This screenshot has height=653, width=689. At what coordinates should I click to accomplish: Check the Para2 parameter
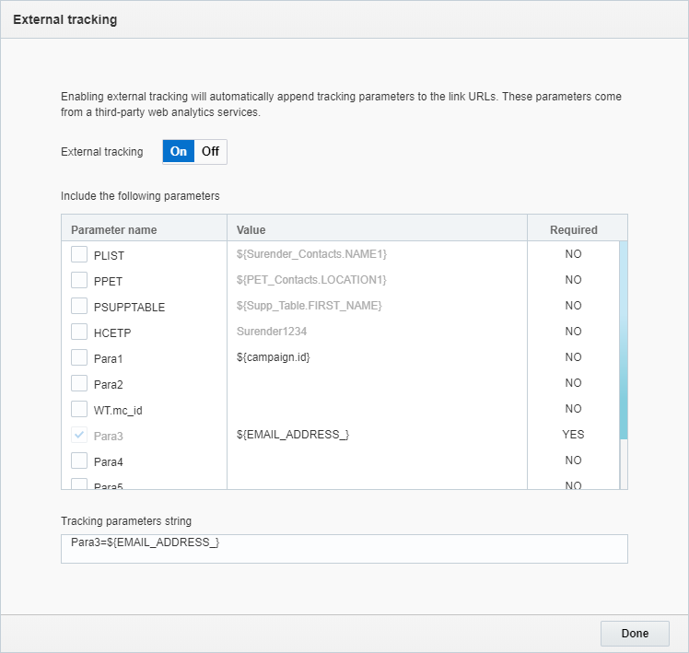(79, 383)
